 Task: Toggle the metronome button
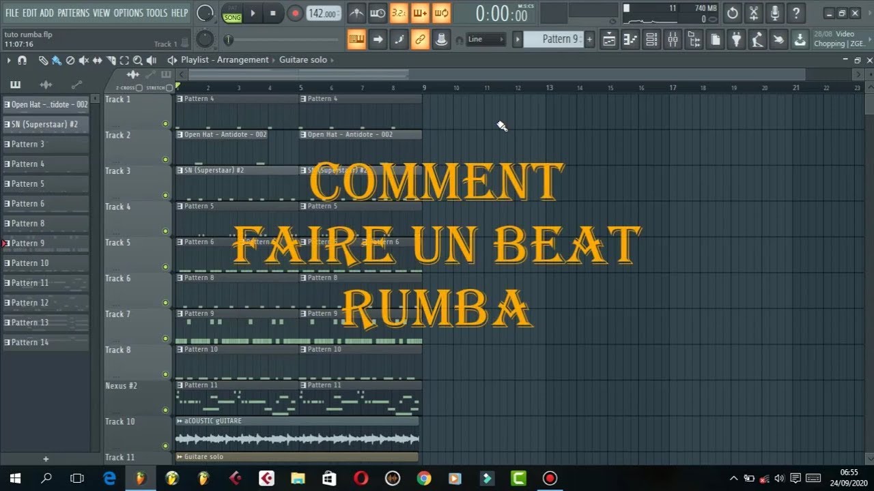tap(356, 13)
